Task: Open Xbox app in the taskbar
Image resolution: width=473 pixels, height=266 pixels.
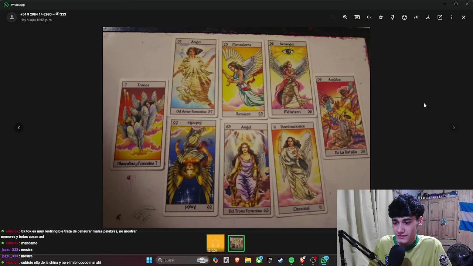Action: click(259, 260)
